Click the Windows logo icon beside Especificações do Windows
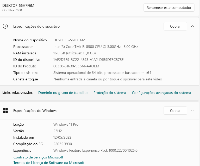The image size is (200, 166). [x=5, y=111]
